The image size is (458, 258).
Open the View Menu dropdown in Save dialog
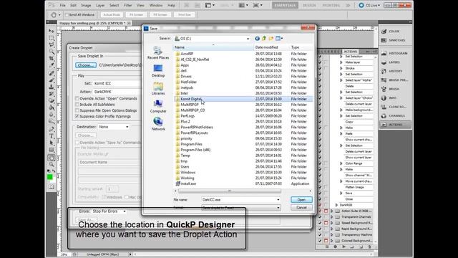[279, 38]
